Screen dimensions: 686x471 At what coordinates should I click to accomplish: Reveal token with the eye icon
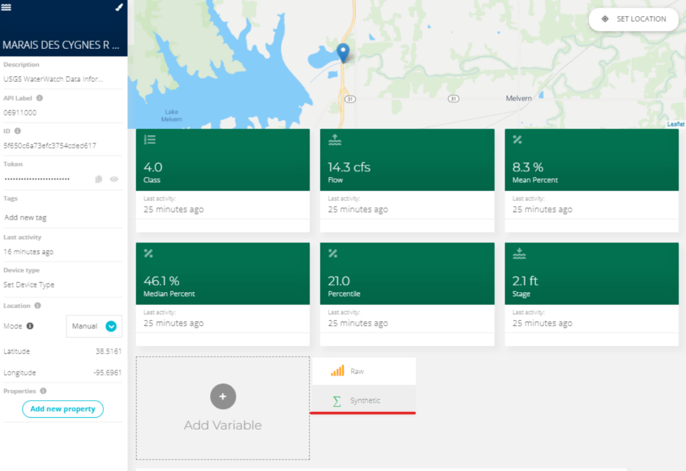(x=114, y=179)
